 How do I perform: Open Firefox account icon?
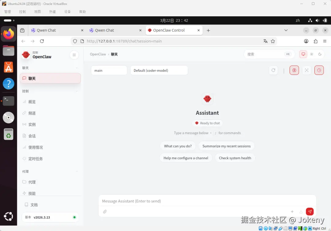[x=306, y=41]
